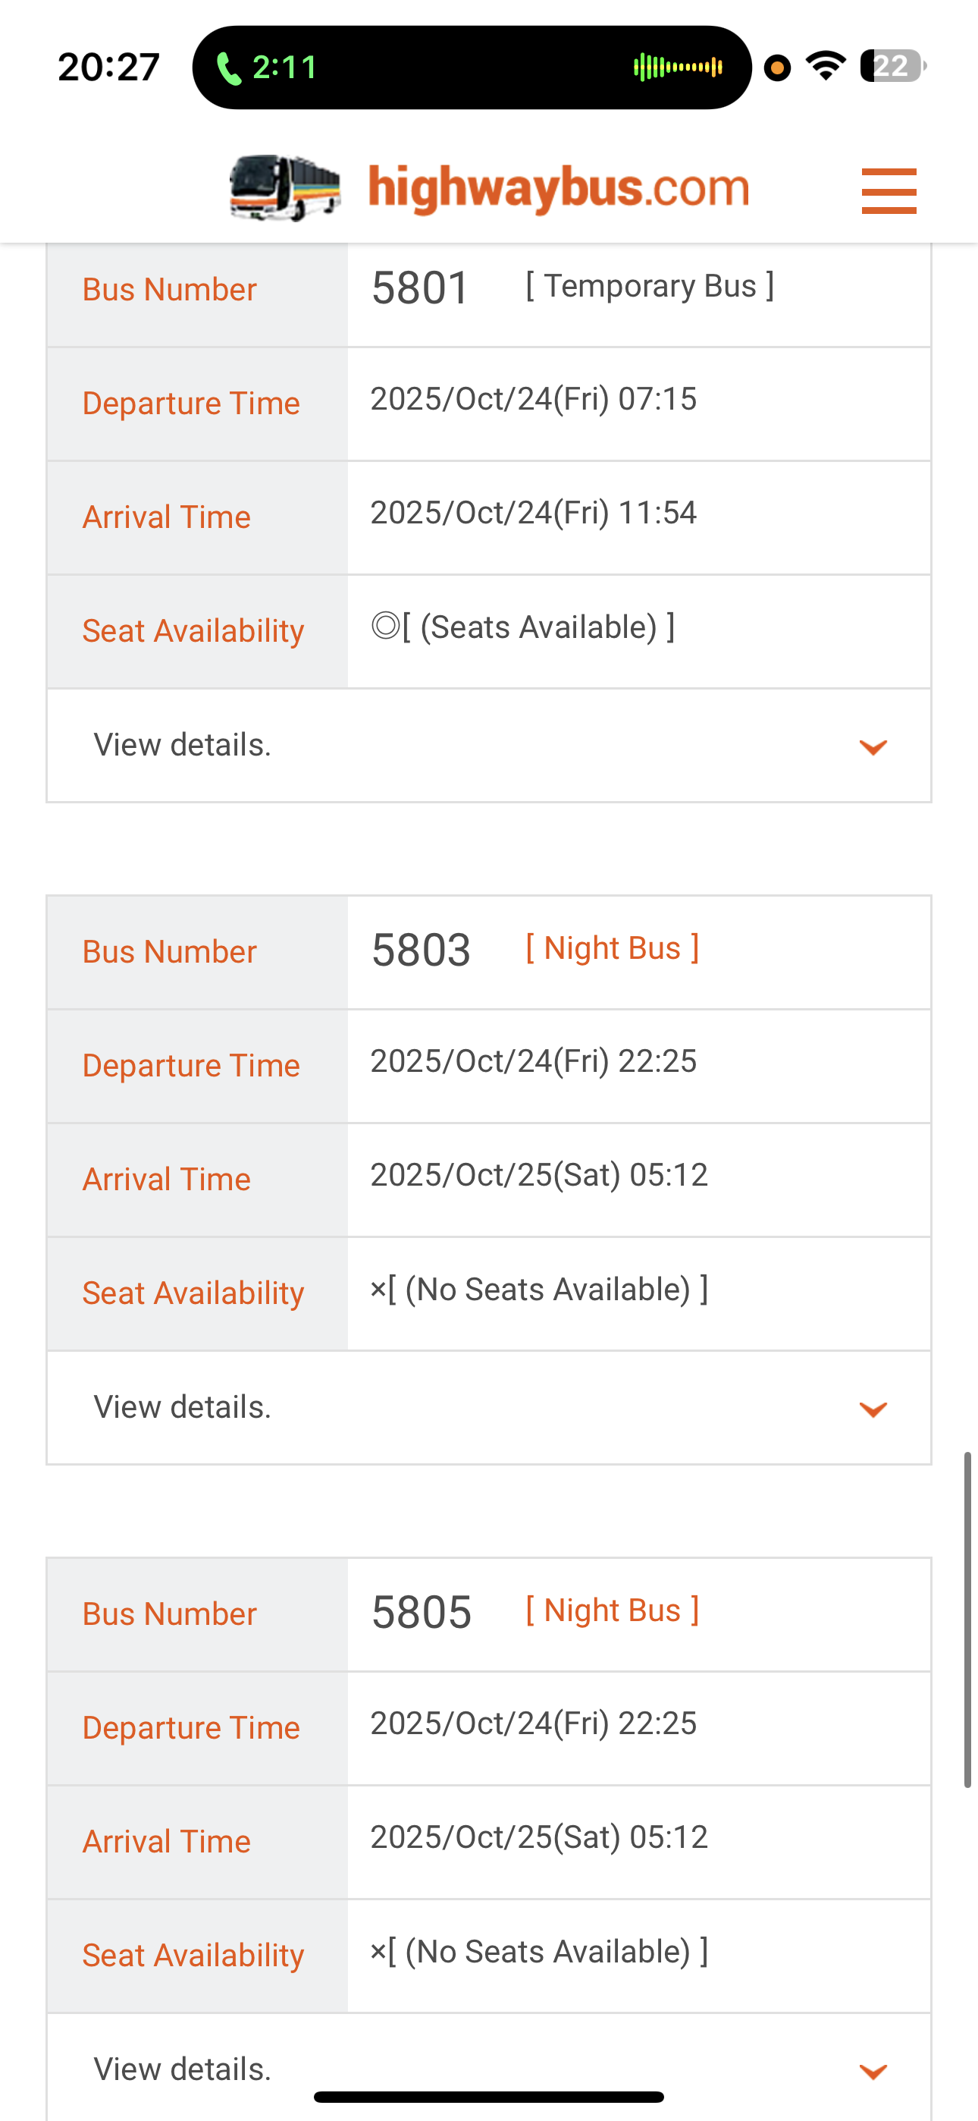
Task: Click the page scrollbar on right edge
Action: click(968, 1620)
